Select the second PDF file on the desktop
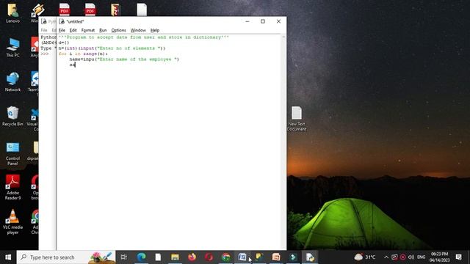Image resolution: width=470 pixels, height=264 pixels. click(x=90, y=10)
